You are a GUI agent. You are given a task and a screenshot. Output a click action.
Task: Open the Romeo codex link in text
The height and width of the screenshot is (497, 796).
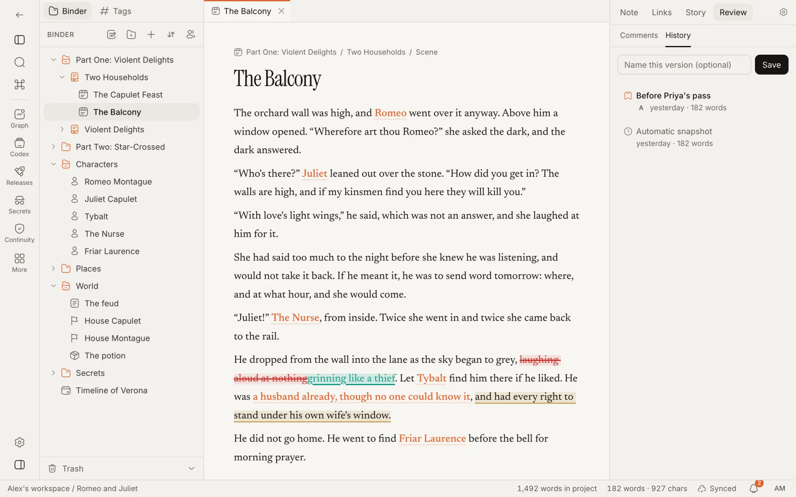click(x=391, y=113)
